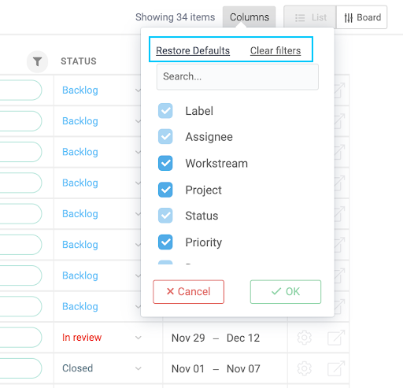Click the Clear filters link
Image resolution: width=403 pixels, height=388 pixels.
tap(275, 50)
